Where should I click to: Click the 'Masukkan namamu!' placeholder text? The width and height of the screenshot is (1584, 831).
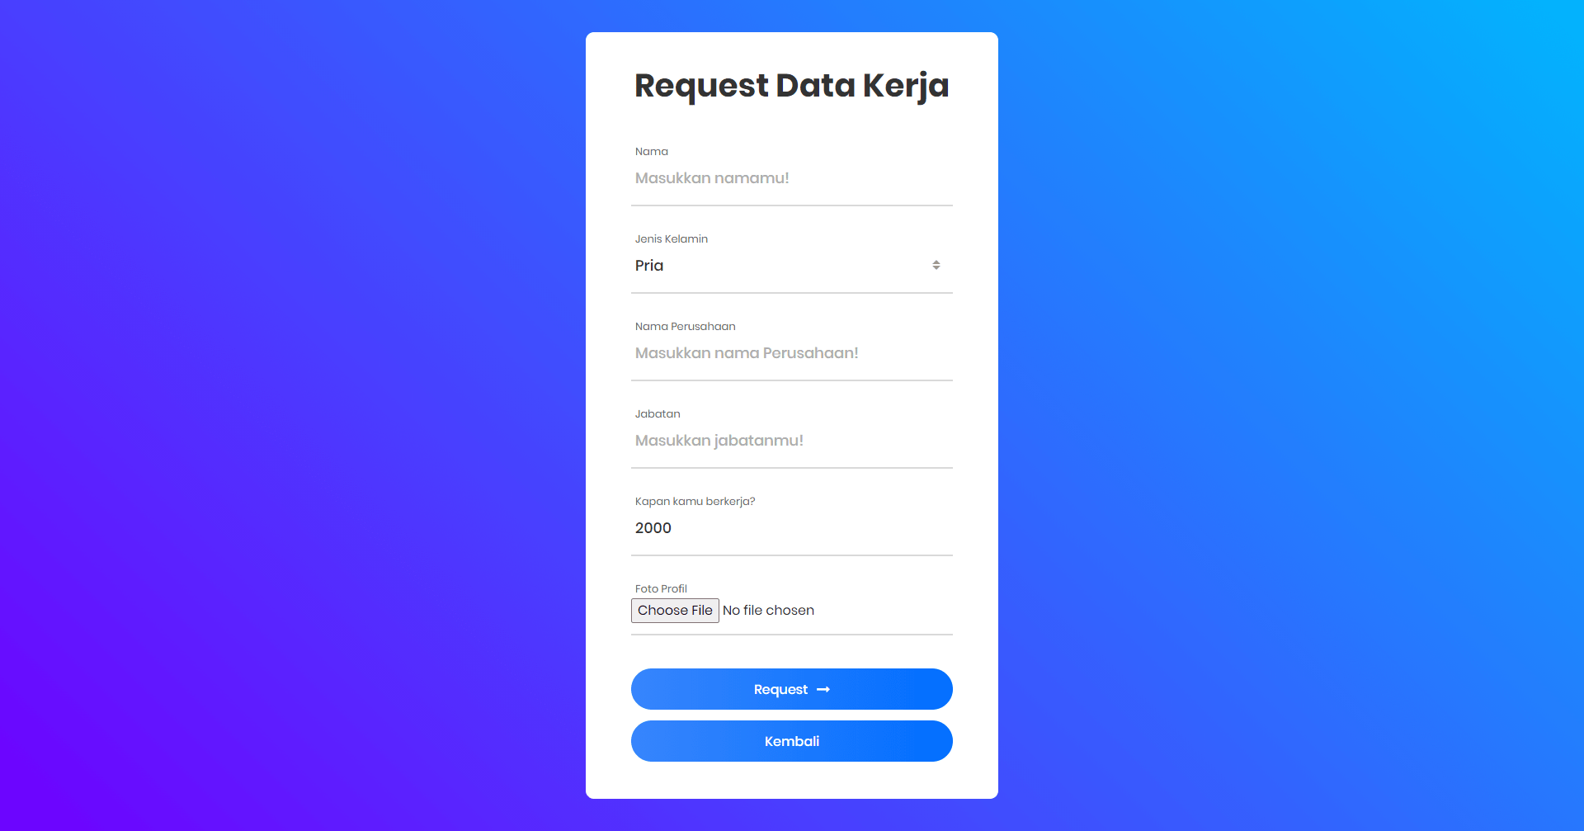(712, 178)
